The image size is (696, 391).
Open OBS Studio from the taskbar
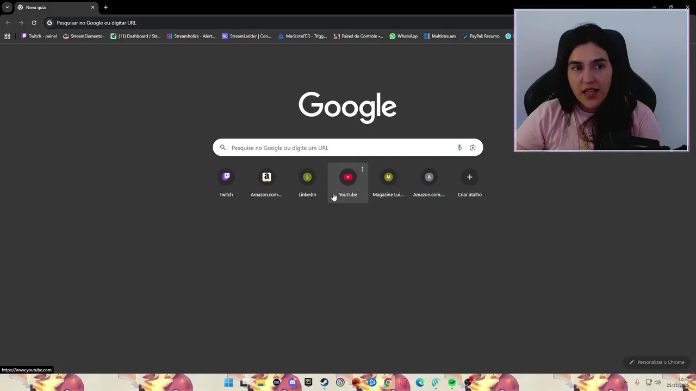(x=468, y=382)
